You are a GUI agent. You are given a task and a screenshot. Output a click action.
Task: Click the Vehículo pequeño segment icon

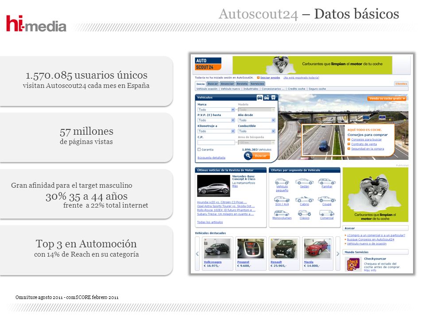click(282, 182)
